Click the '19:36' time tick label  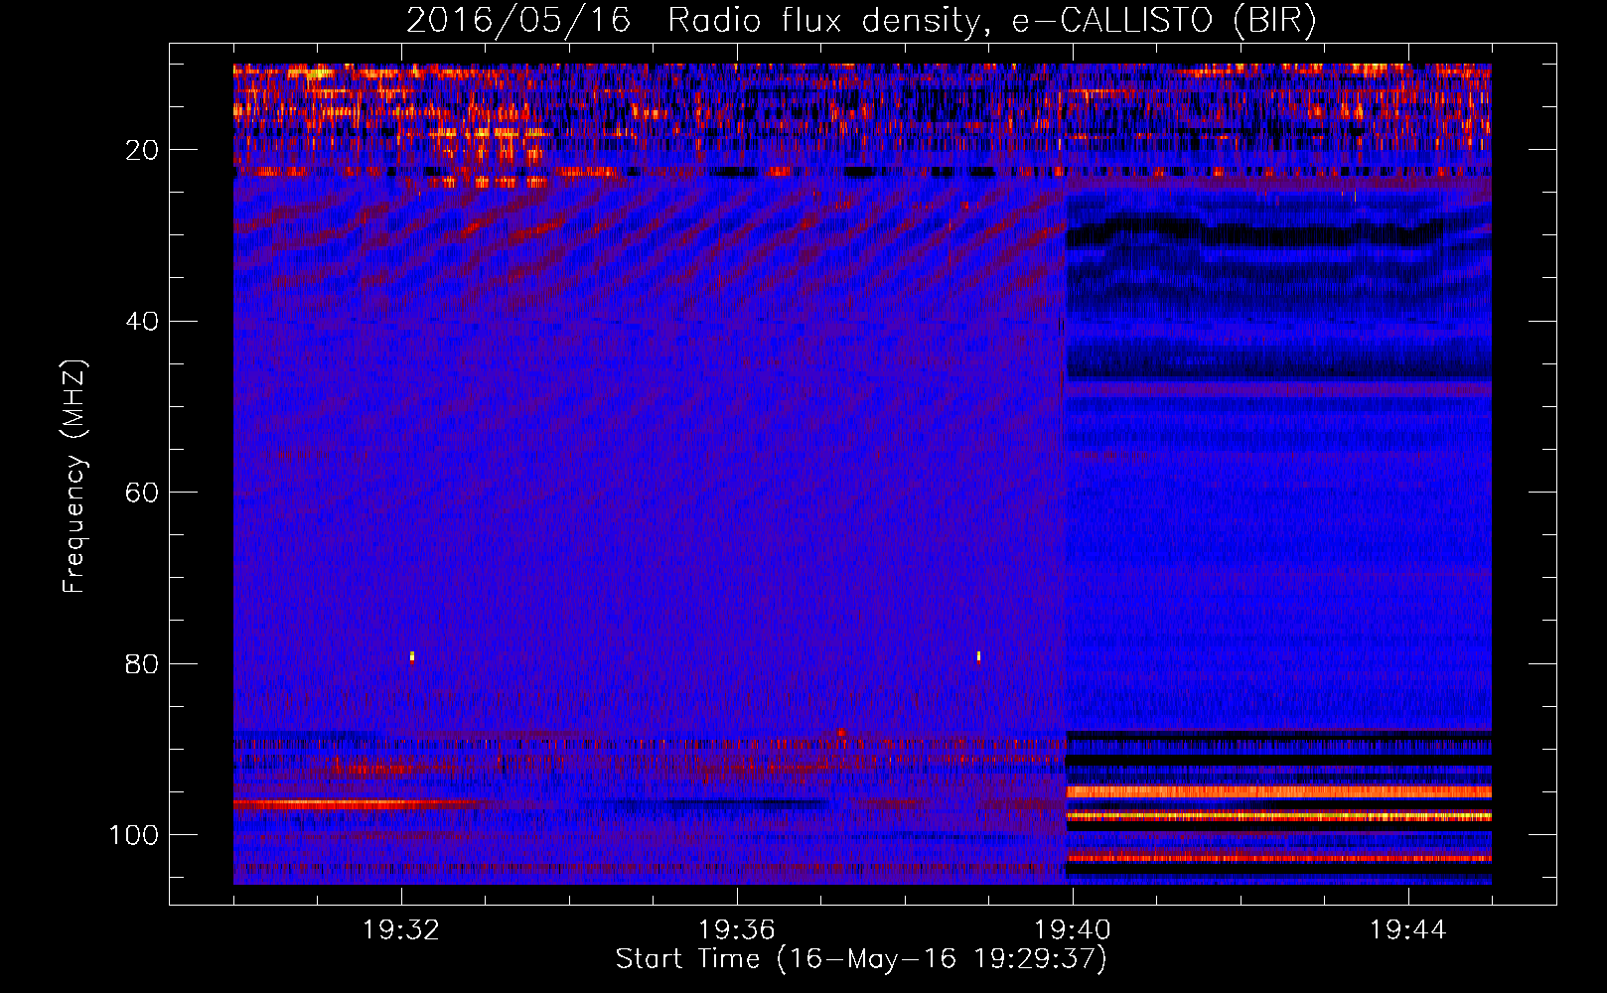[x=737, y=930]
